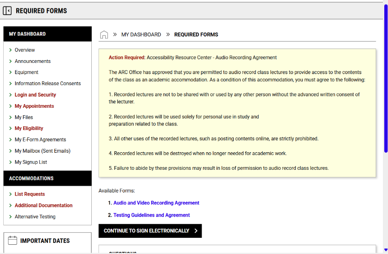Viewport: 388px width, 254px height.
Task: Open Audio and Video Recording Agreement form
Action: pos(156,203)
